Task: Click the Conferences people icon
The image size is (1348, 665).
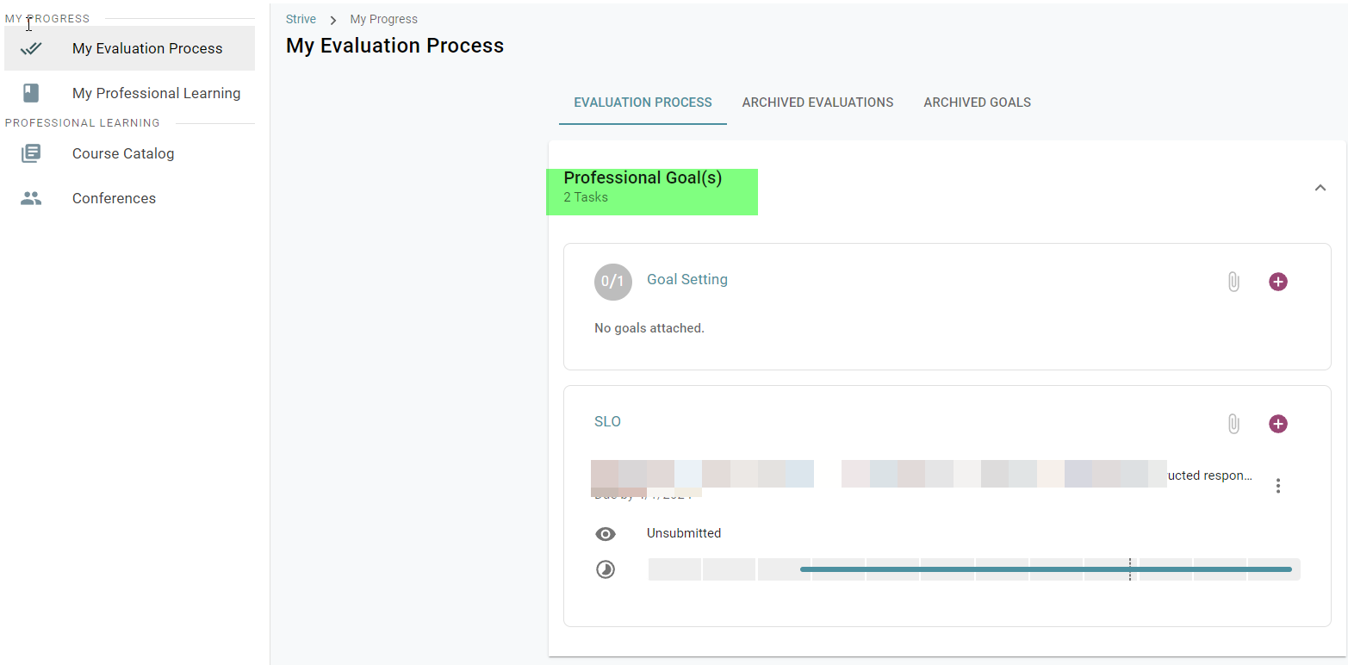Action: coord(31,198)
